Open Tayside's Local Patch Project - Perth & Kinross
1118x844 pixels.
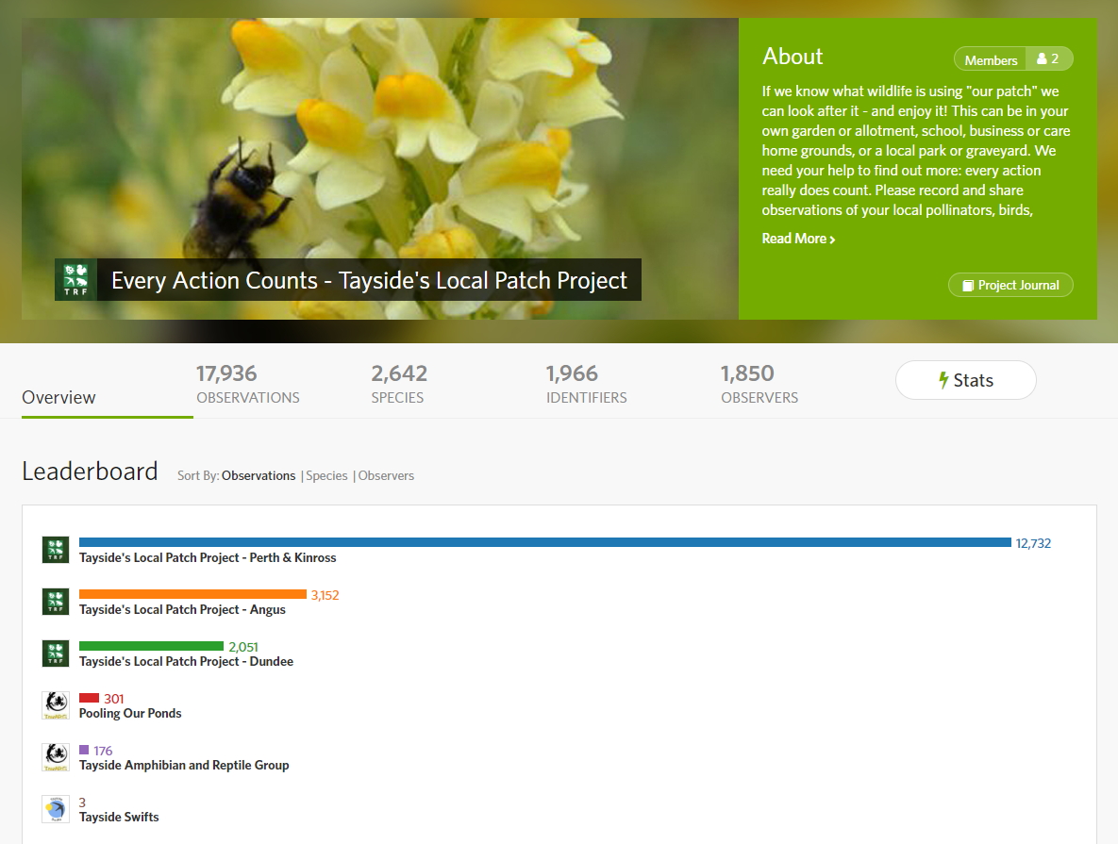208,557
